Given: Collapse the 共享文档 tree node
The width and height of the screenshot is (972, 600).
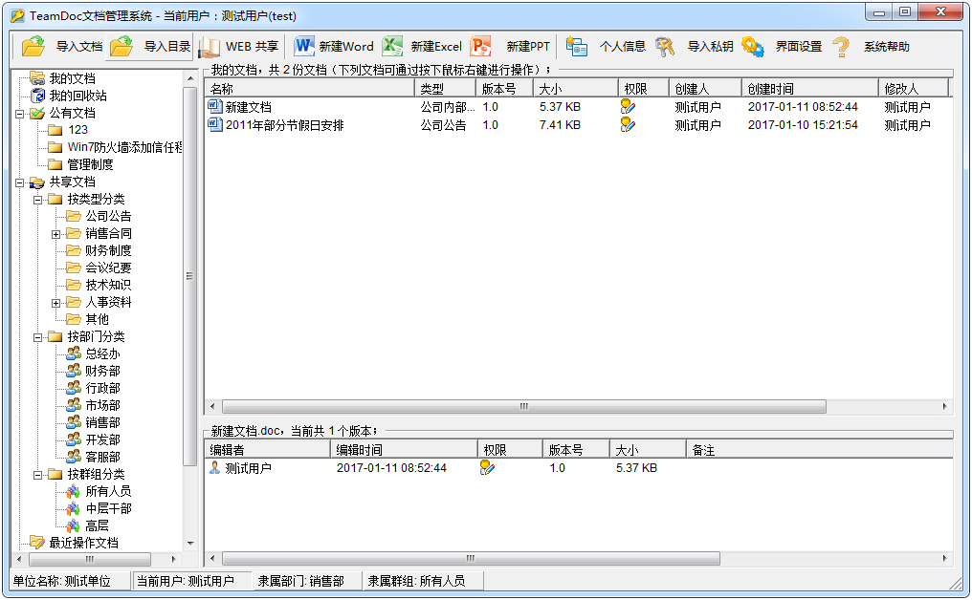Looking at the screenshot, I should [20, 182].
